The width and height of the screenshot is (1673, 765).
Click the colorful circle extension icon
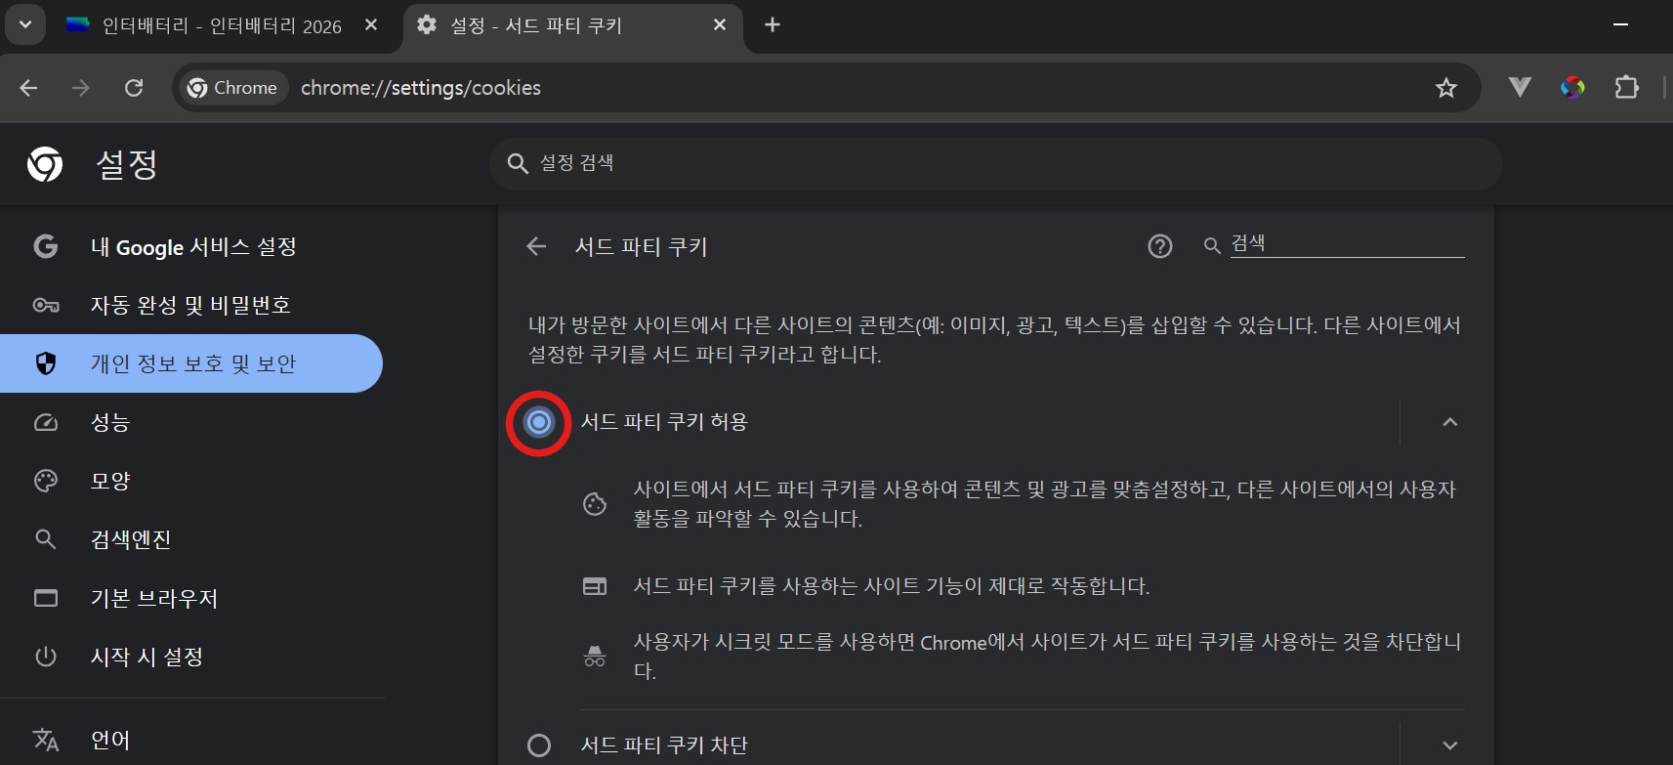pos(1572,88)
